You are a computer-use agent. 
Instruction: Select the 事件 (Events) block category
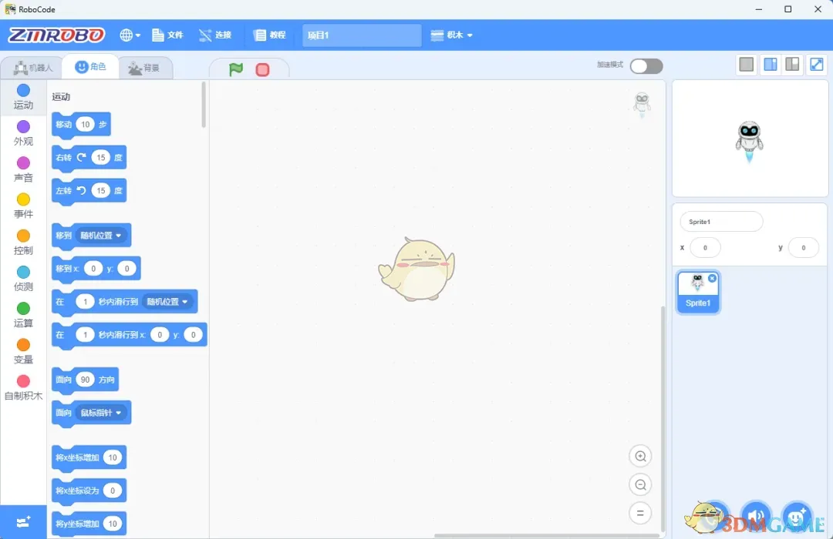(x=23, y=206)
